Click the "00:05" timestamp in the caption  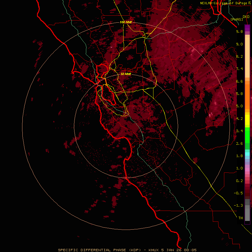(190, 250)
